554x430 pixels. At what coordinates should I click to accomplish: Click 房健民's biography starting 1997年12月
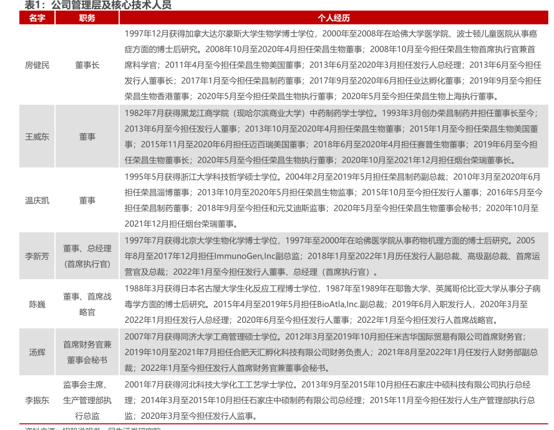click(x=333, y=65)
